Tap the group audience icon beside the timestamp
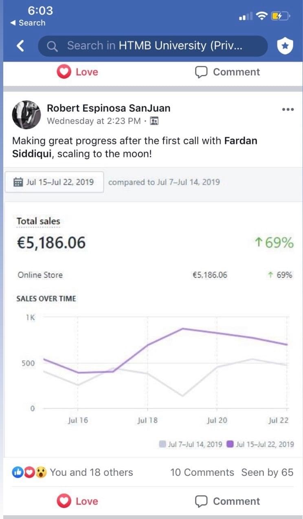 (154, 121)
